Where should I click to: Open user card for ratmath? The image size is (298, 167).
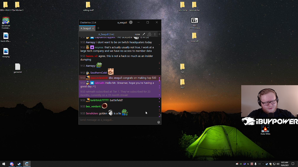pos(100,83)
